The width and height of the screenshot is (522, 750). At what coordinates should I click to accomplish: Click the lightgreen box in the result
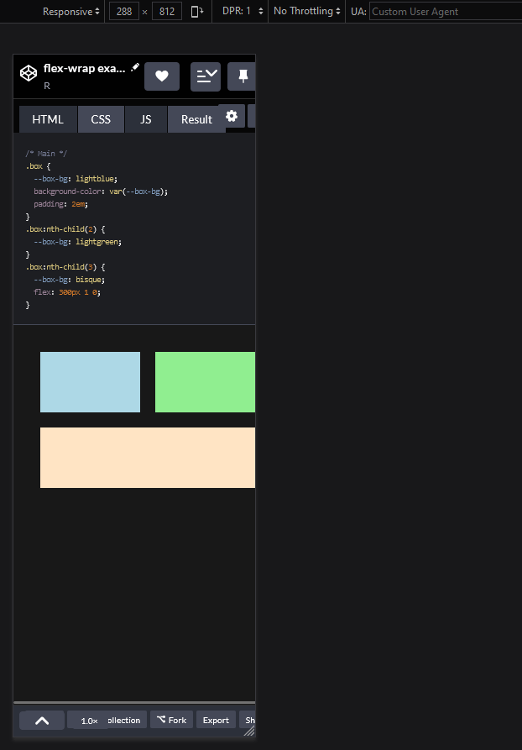205,382
